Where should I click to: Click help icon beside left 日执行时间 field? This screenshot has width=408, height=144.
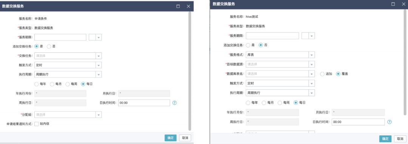[175, 103]
